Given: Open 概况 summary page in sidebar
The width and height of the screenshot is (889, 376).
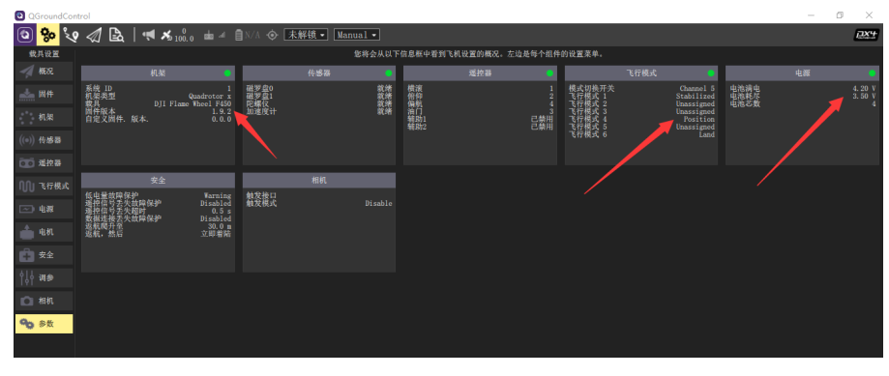Looking at the screenshot, I should click(x=44, y=72).
